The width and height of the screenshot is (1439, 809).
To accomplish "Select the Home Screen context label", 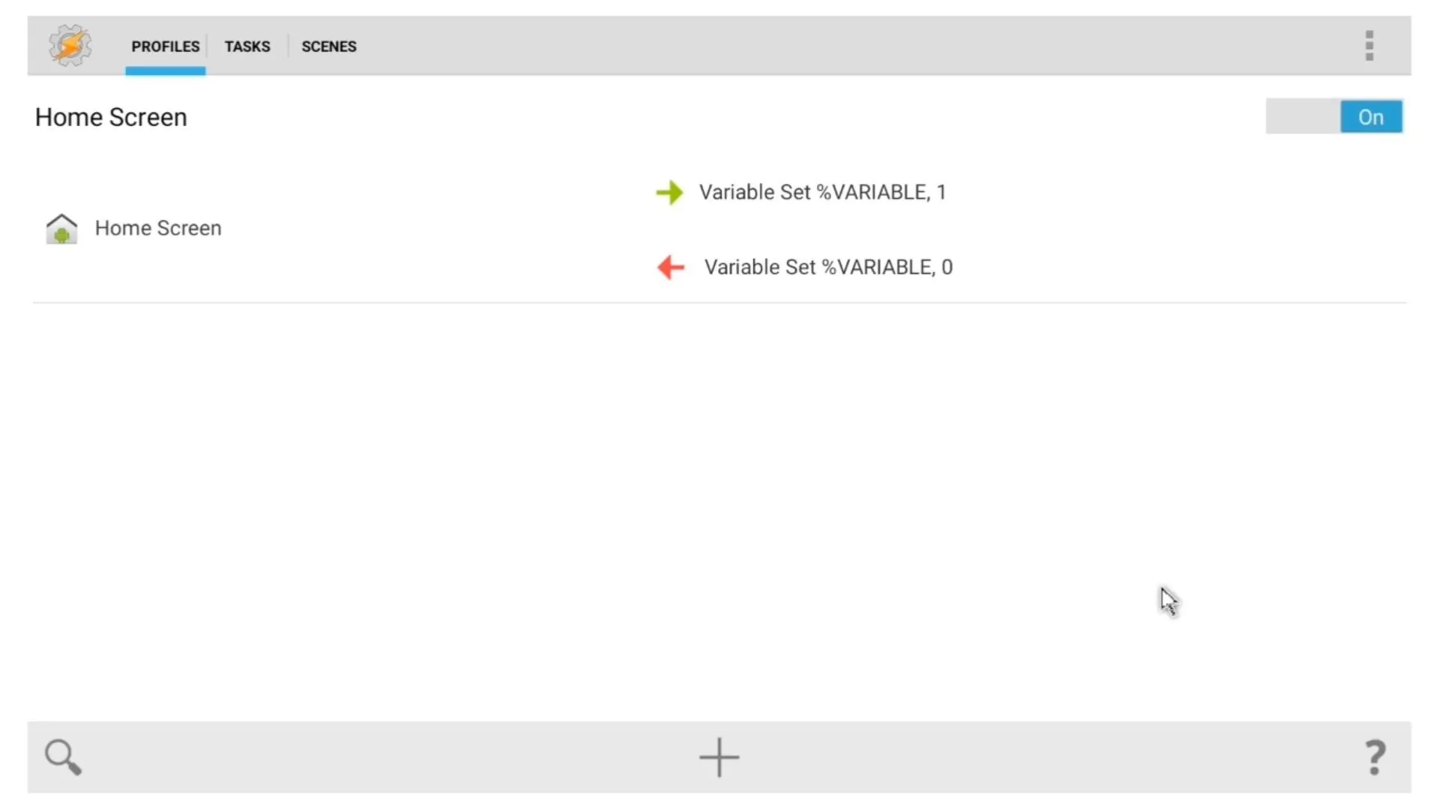I will tap(158, 228).
